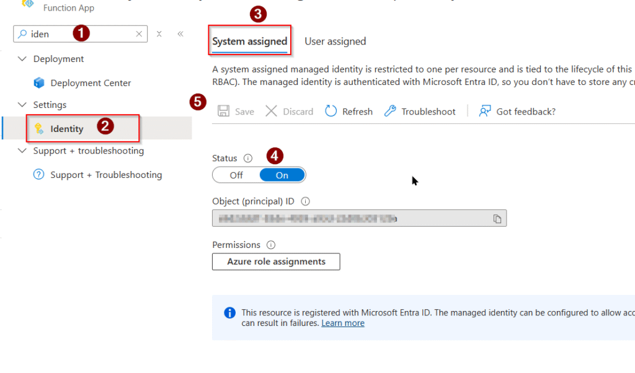Click the sidebar search input field

[x=81, y=34]
